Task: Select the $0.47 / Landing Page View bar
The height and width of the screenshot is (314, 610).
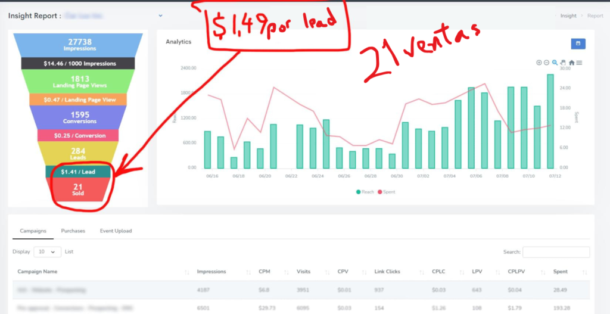Action: tap(78, 100)
